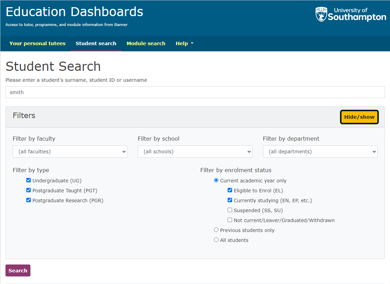Disable 'Postgraduate Research (PGR)' filter
The height and width of the screenshot is (284, 390).
pyautogui.click(x=28, y=200)
